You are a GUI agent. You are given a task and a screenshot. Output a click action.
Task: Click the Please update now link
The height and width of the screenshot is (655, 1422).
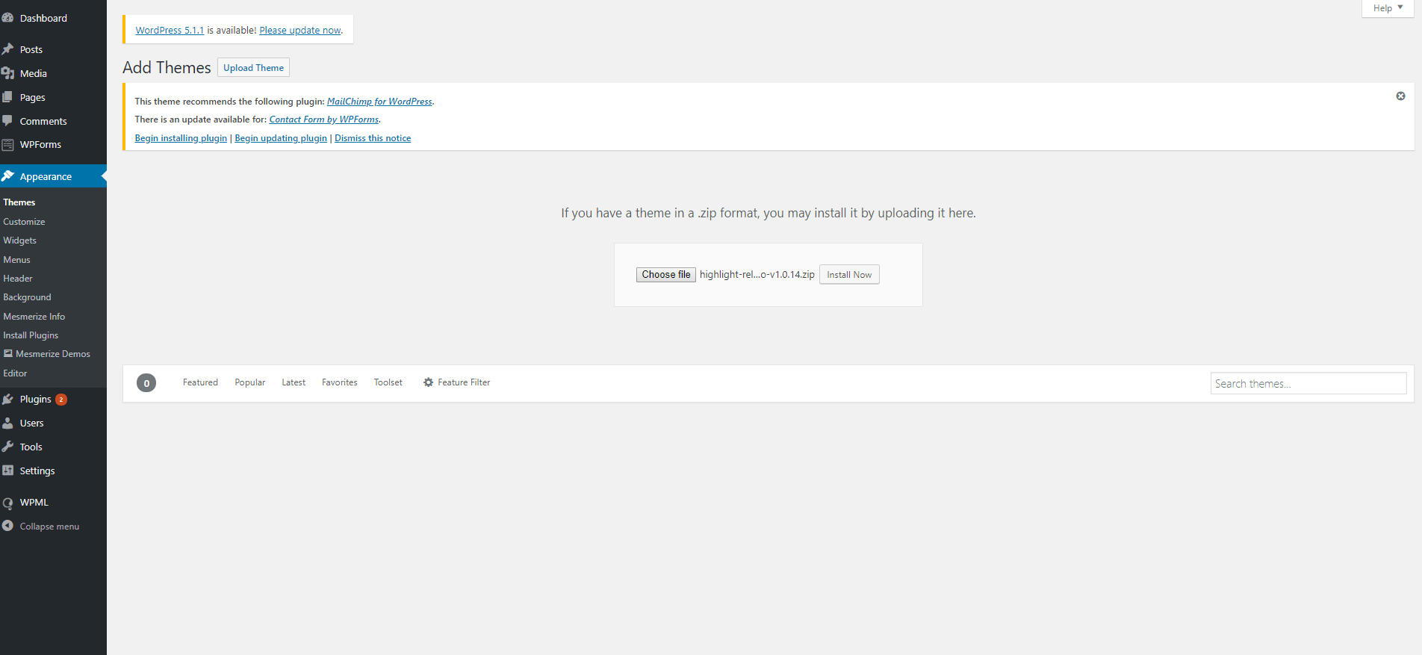(x=300, y=31)
